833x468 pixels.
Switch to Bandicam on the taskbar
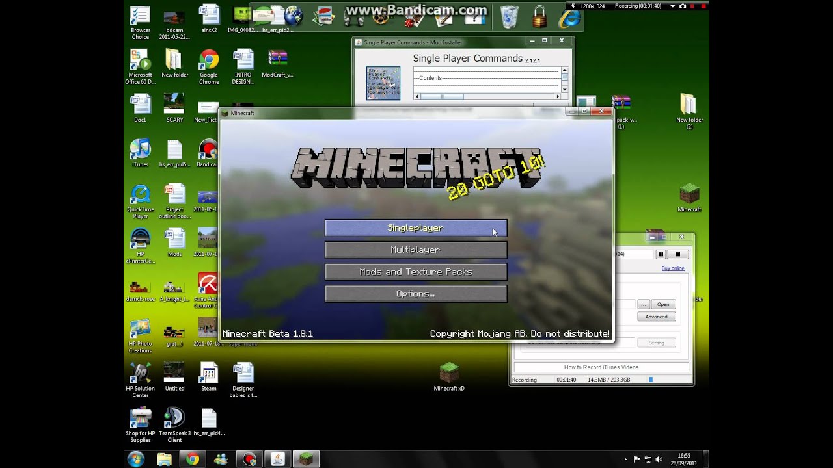249,459
